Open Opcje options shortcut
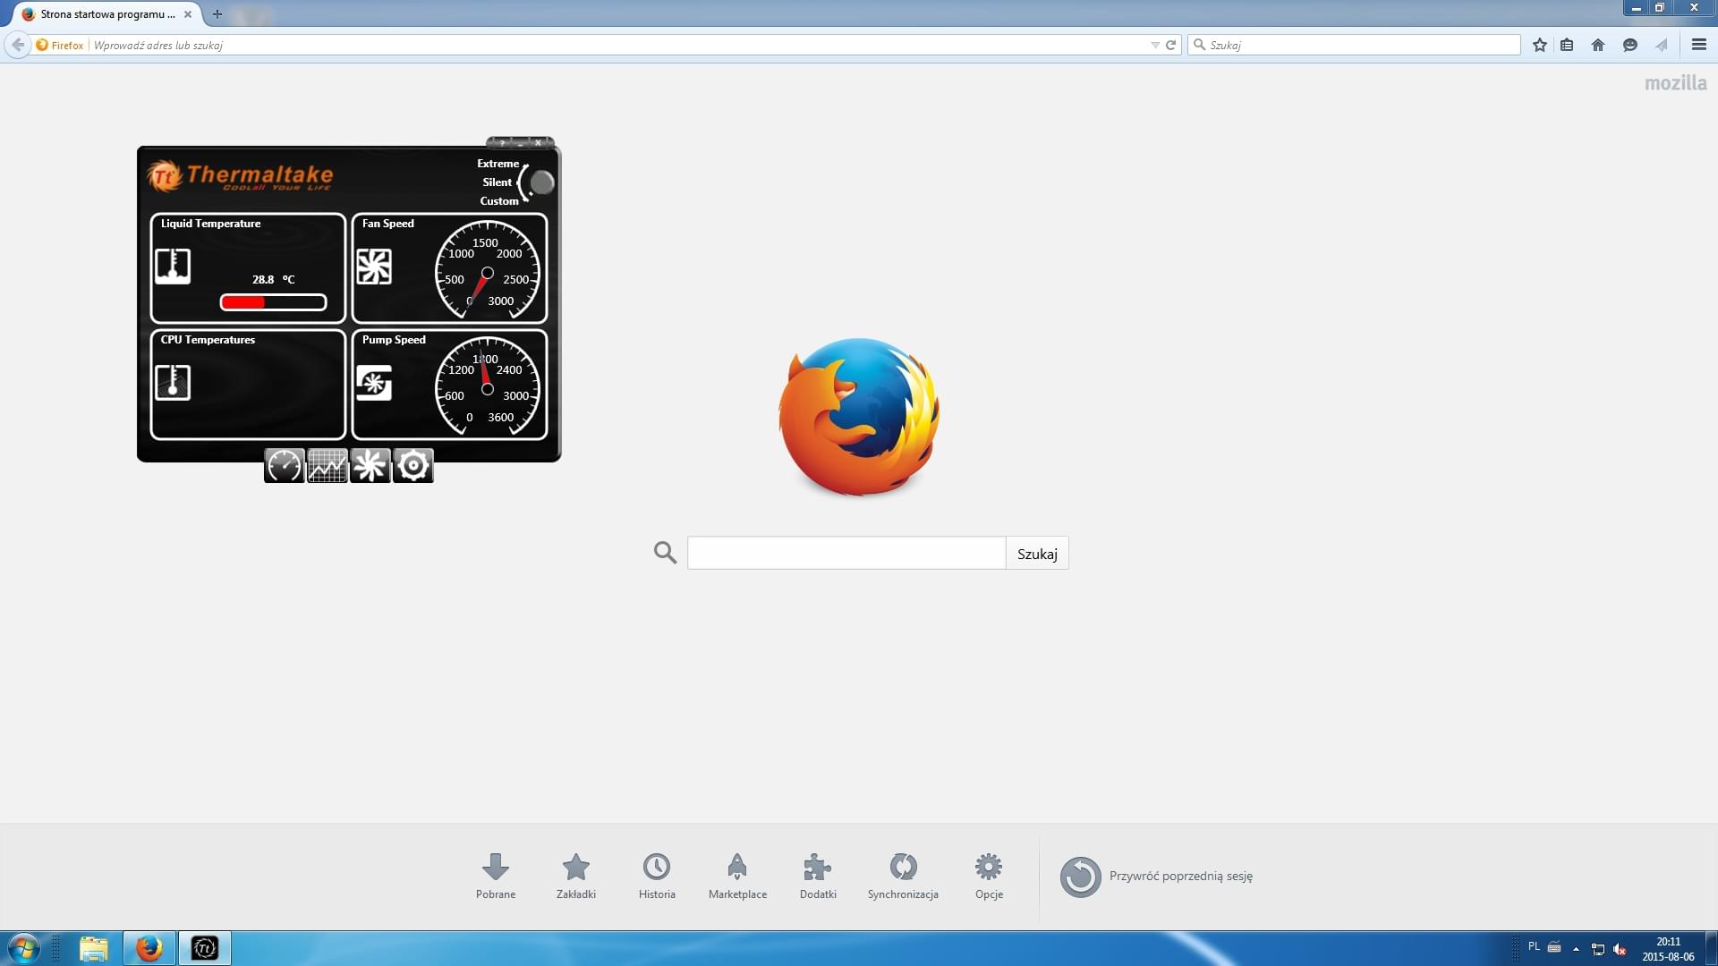 point(989,876)
